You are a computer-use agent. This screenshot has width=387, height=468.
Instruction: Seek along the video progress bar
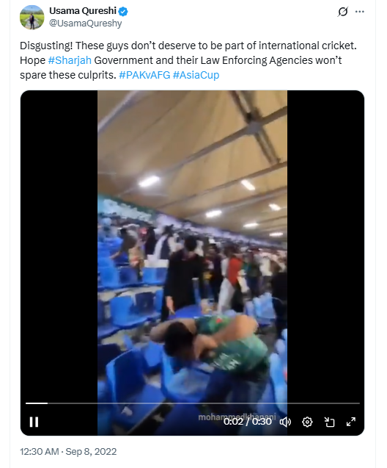(192, 403)
